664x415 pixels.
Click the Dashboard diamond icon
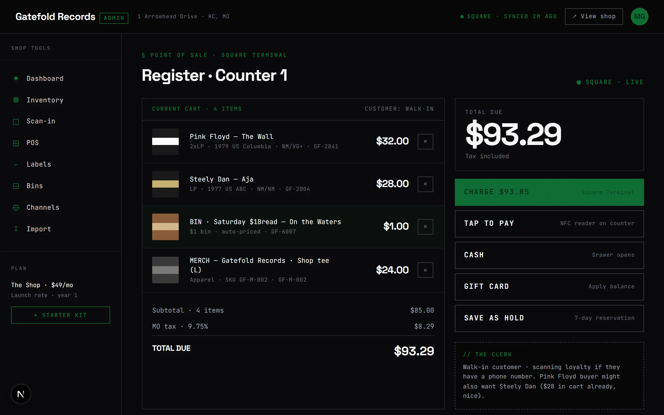pyautogui.click(x=16, y=78)
